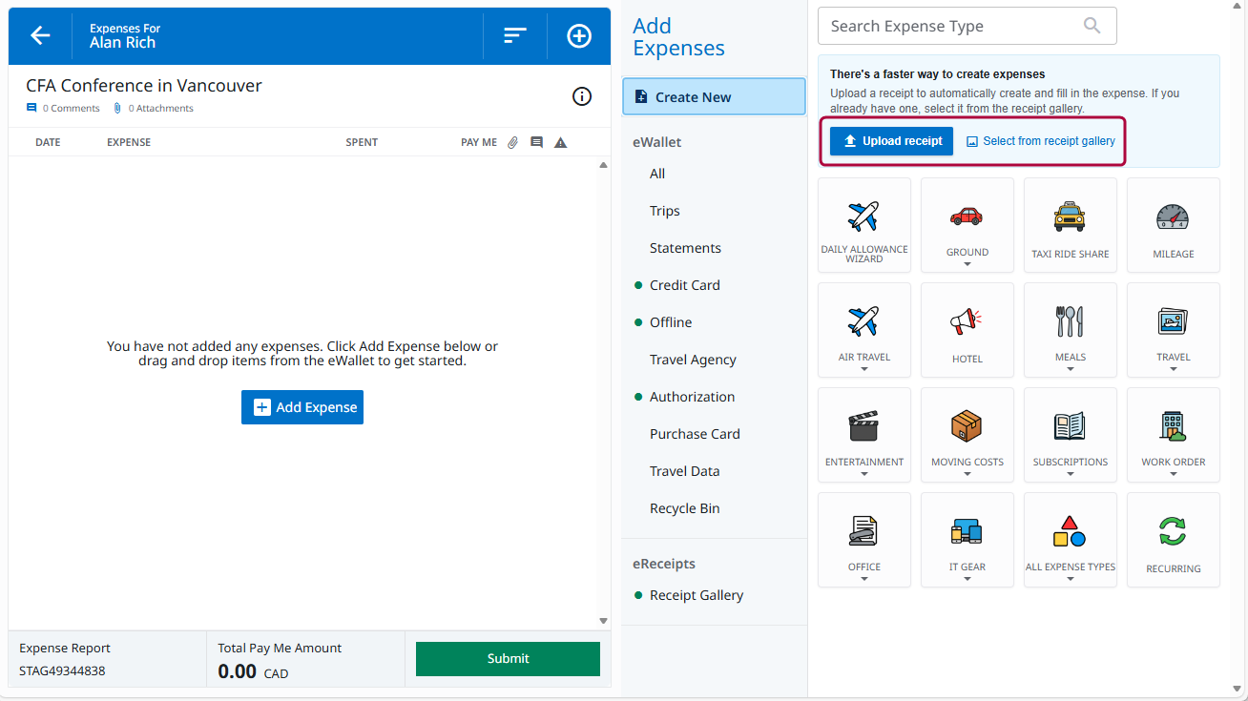Click inside the Search Expense Type field
Image resolution: width=1248 pixels, height=701 pixels.
(954, 26)
